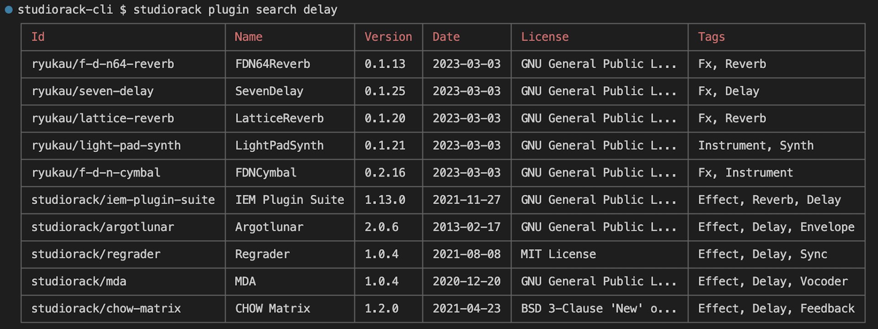878x329 pixels.
Task: Click the 'Effect, Delay, Vocoder' tags cell
Action: (x=772, y=281)
